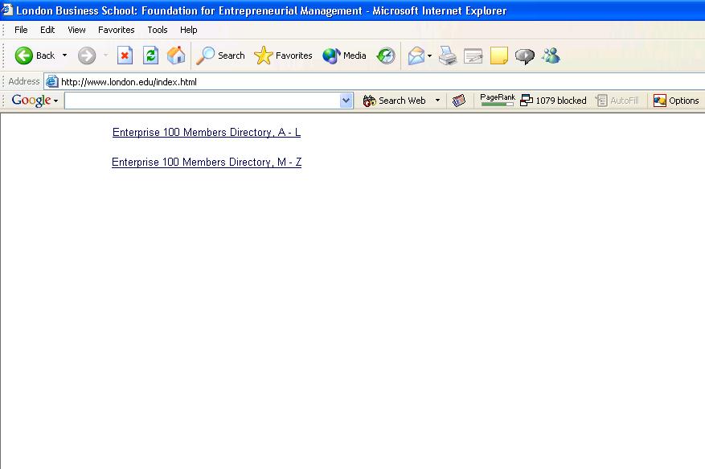Open the View menu
This screenshot has width=705, height=469.
[76, 30]
